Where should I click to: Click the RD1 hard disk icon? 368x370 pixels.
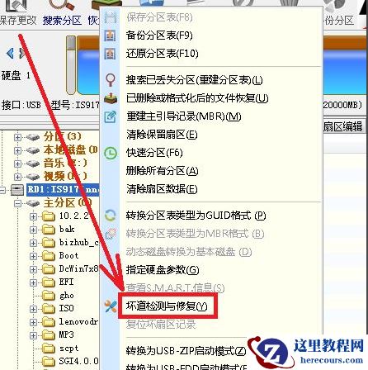tap(17, 190)
